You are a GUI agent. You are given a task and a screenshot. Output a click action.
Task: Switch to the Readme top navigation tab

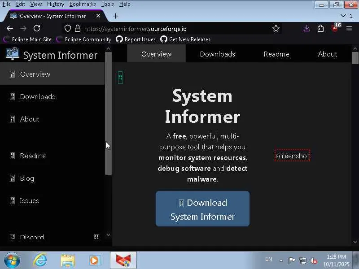pos(276,54)
